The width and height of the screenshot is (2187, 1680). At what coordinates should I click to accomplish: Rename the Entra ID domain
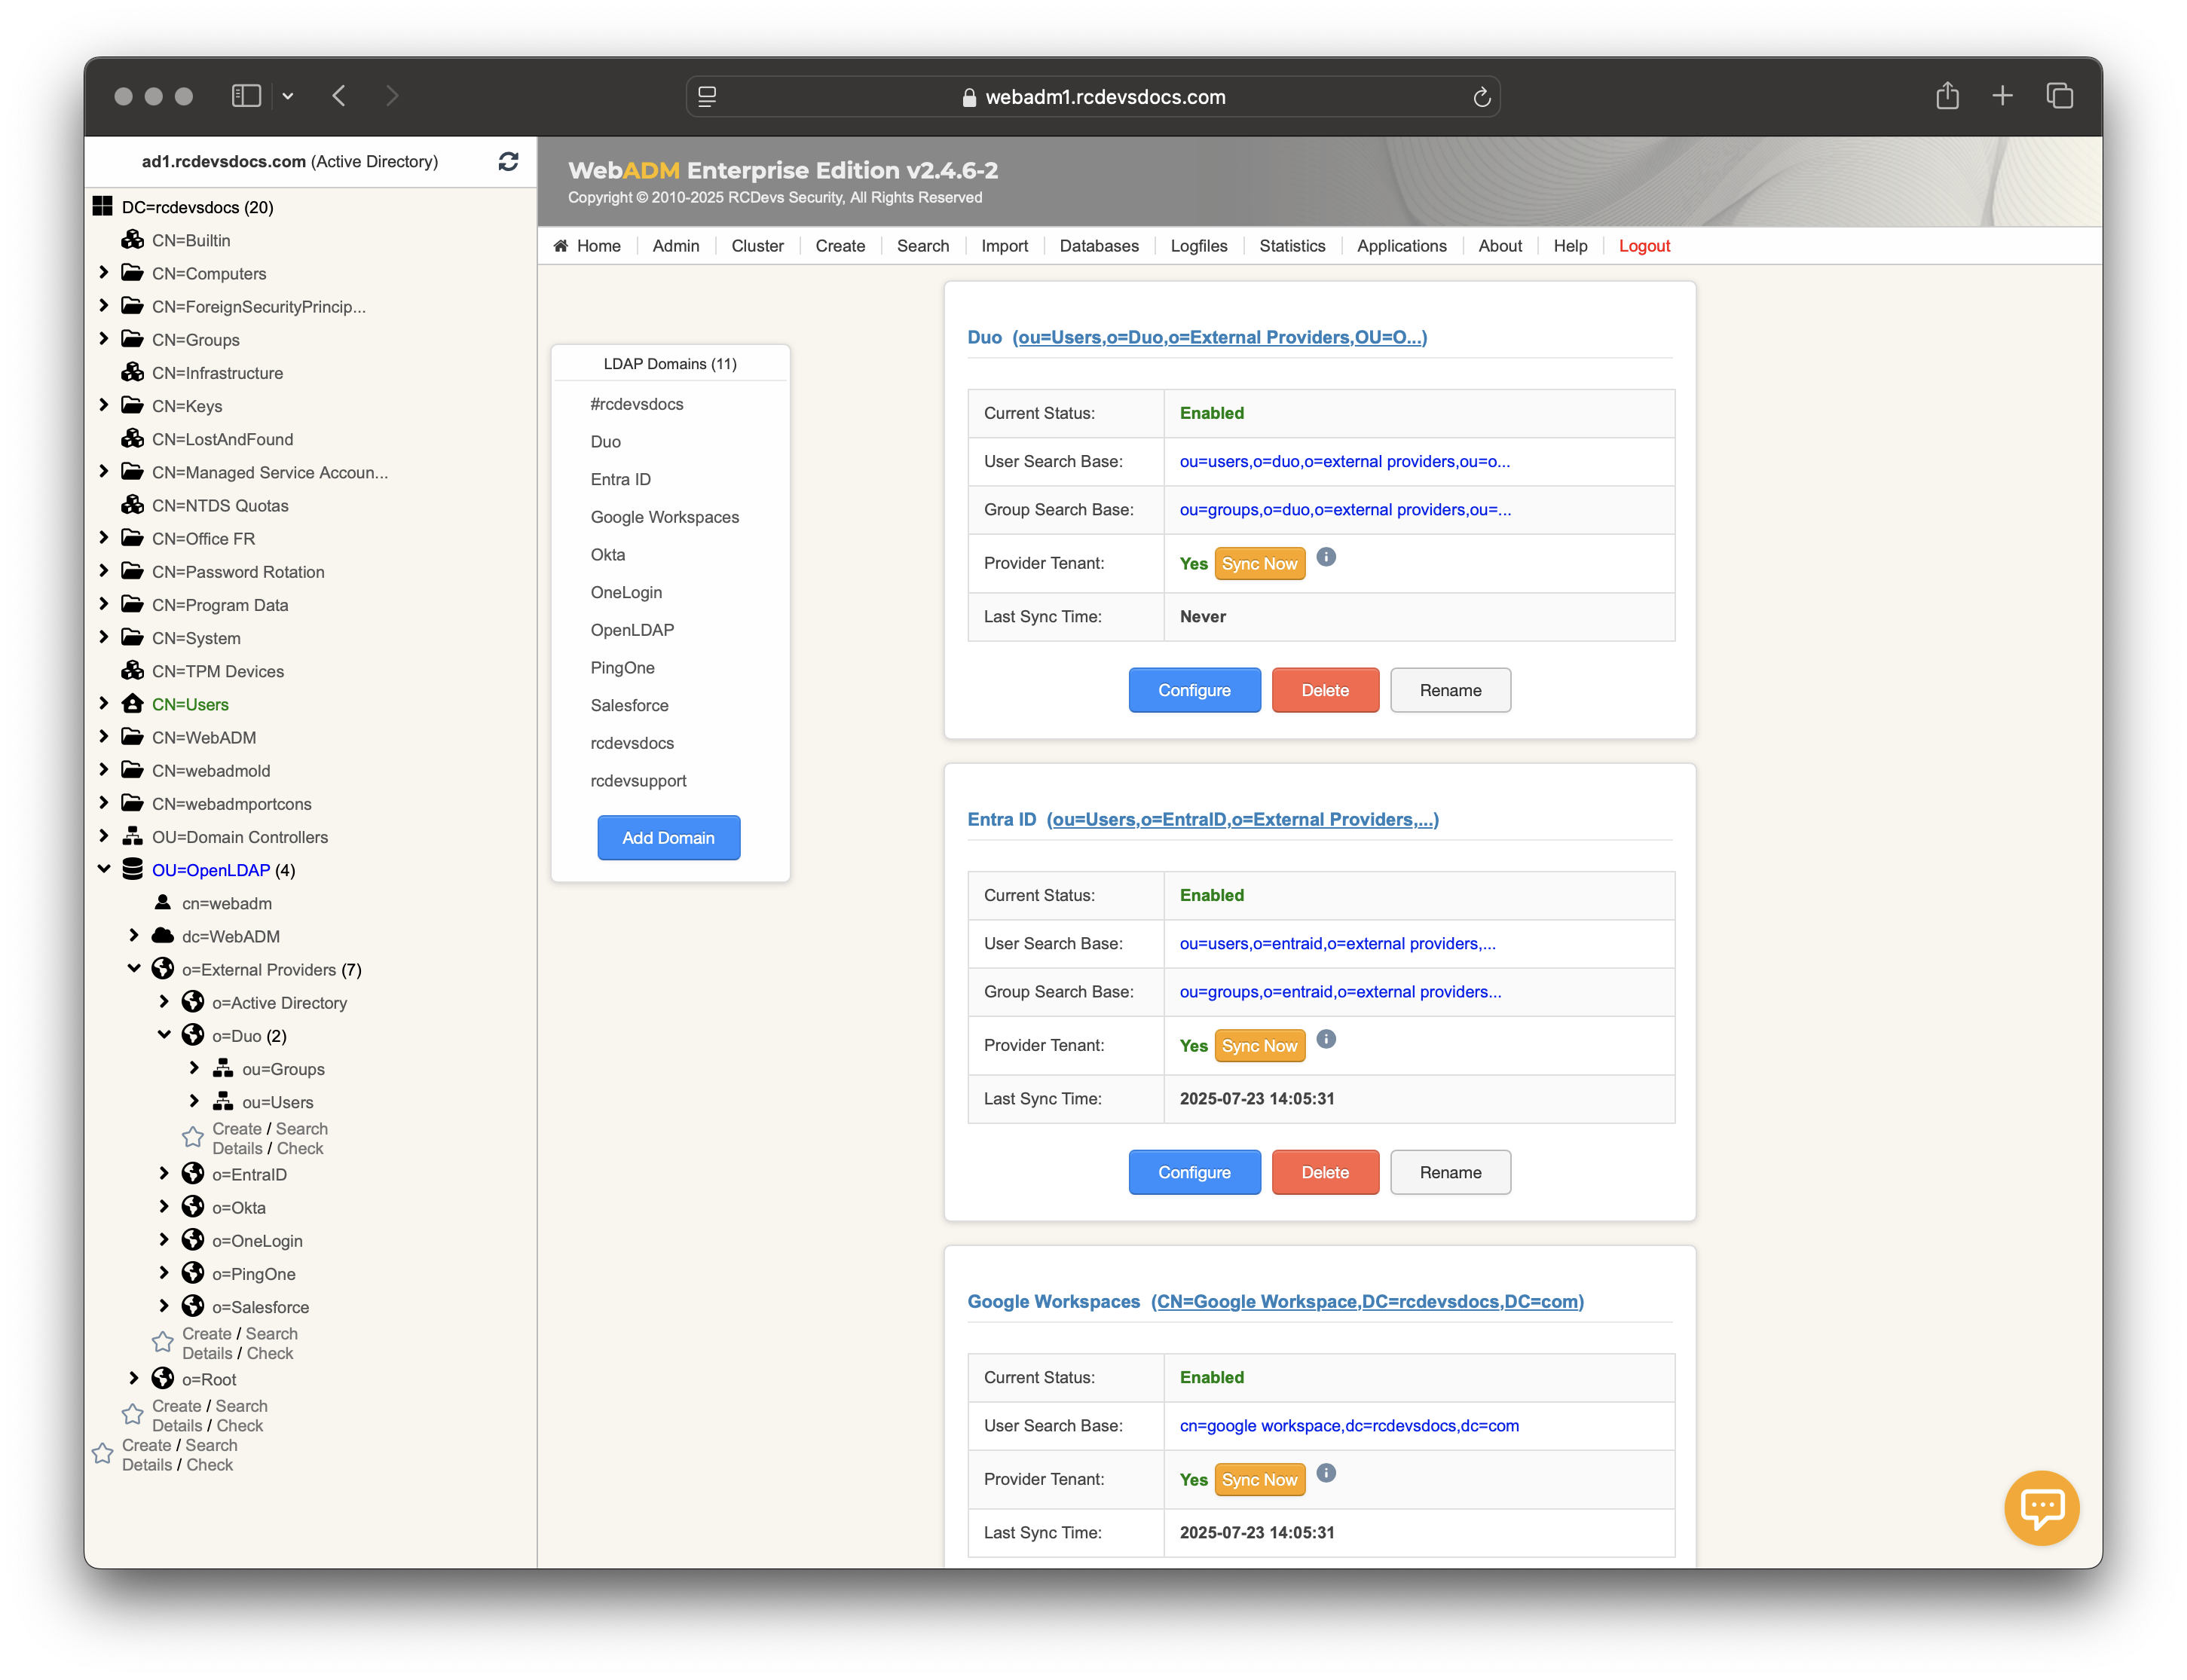tap(1450, 1172)
